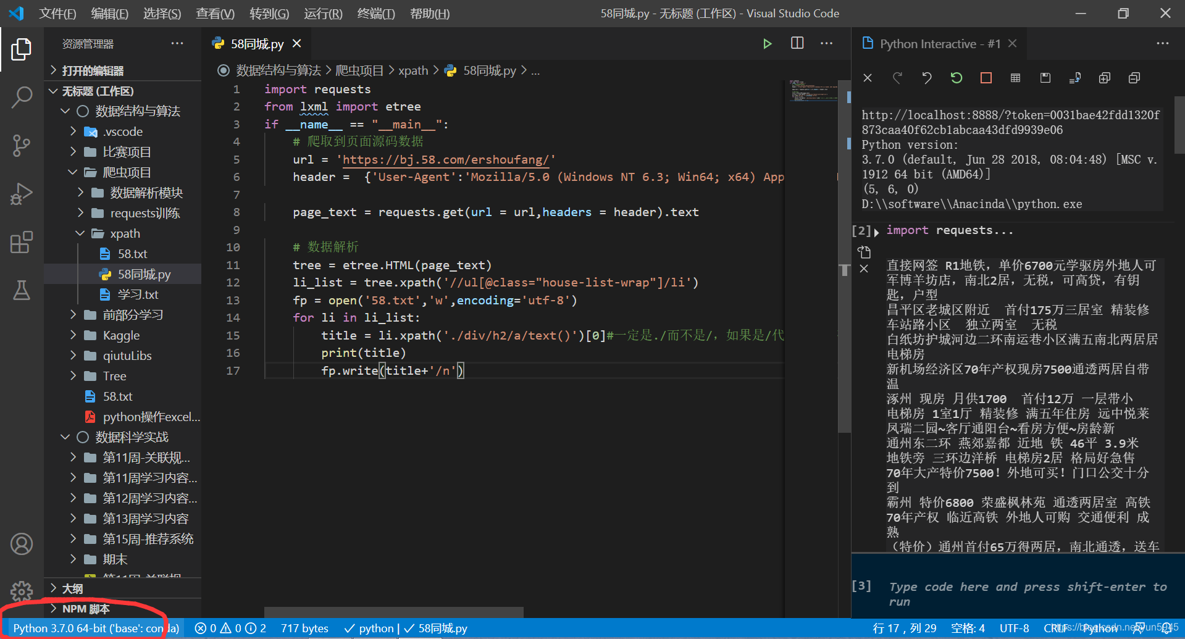Open the 编辑(E) menu
This screenshot has height=639, width=1185.
click(109, 14)
